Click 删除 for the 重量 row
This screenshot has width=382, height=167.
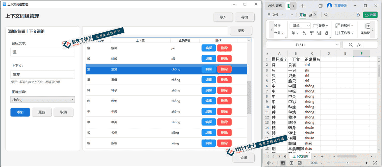[x=224, y=80]
